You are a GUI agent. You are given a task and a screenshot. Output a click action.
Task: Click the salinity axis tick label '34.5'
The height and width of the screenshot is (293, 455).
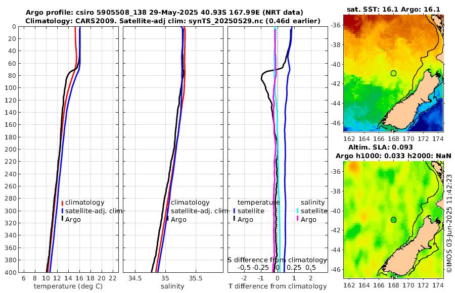135,278
